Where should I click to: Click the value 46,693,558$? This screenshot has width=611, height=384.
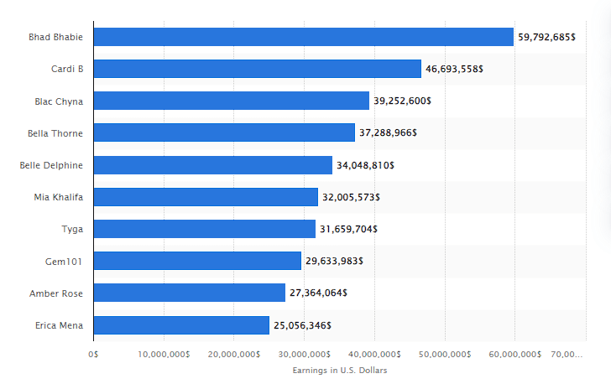pyautogui.click(x=454, y=70)
